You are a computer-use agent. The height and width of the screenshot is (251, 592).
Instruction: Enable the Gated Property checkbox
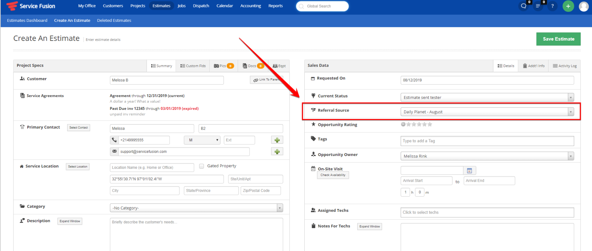click(201, 166)
